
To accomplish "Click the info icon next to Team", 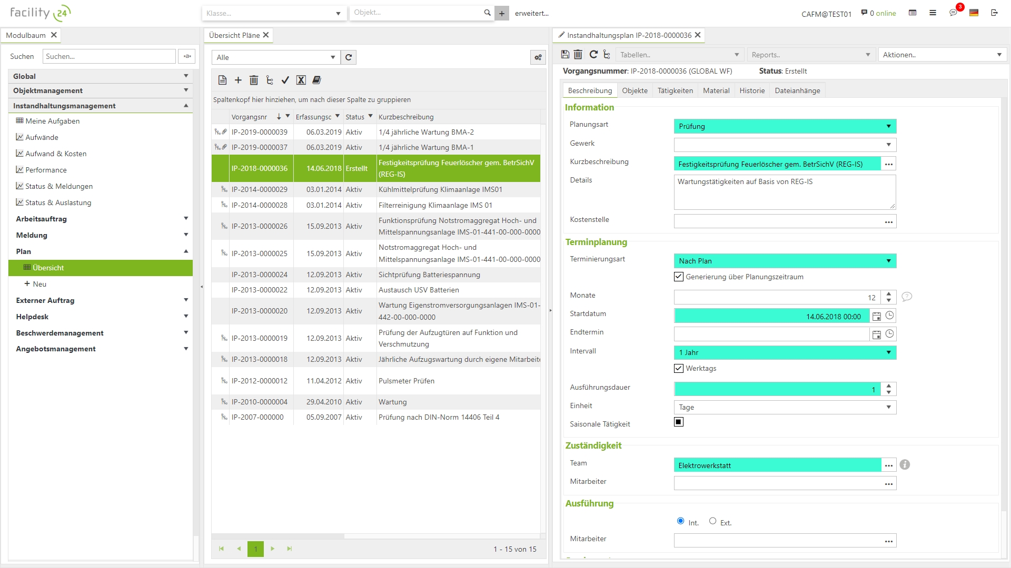I will pos(905,465).
